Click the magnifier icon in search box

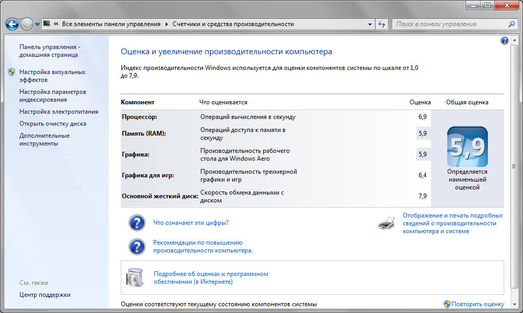click(x=511, y=24)
